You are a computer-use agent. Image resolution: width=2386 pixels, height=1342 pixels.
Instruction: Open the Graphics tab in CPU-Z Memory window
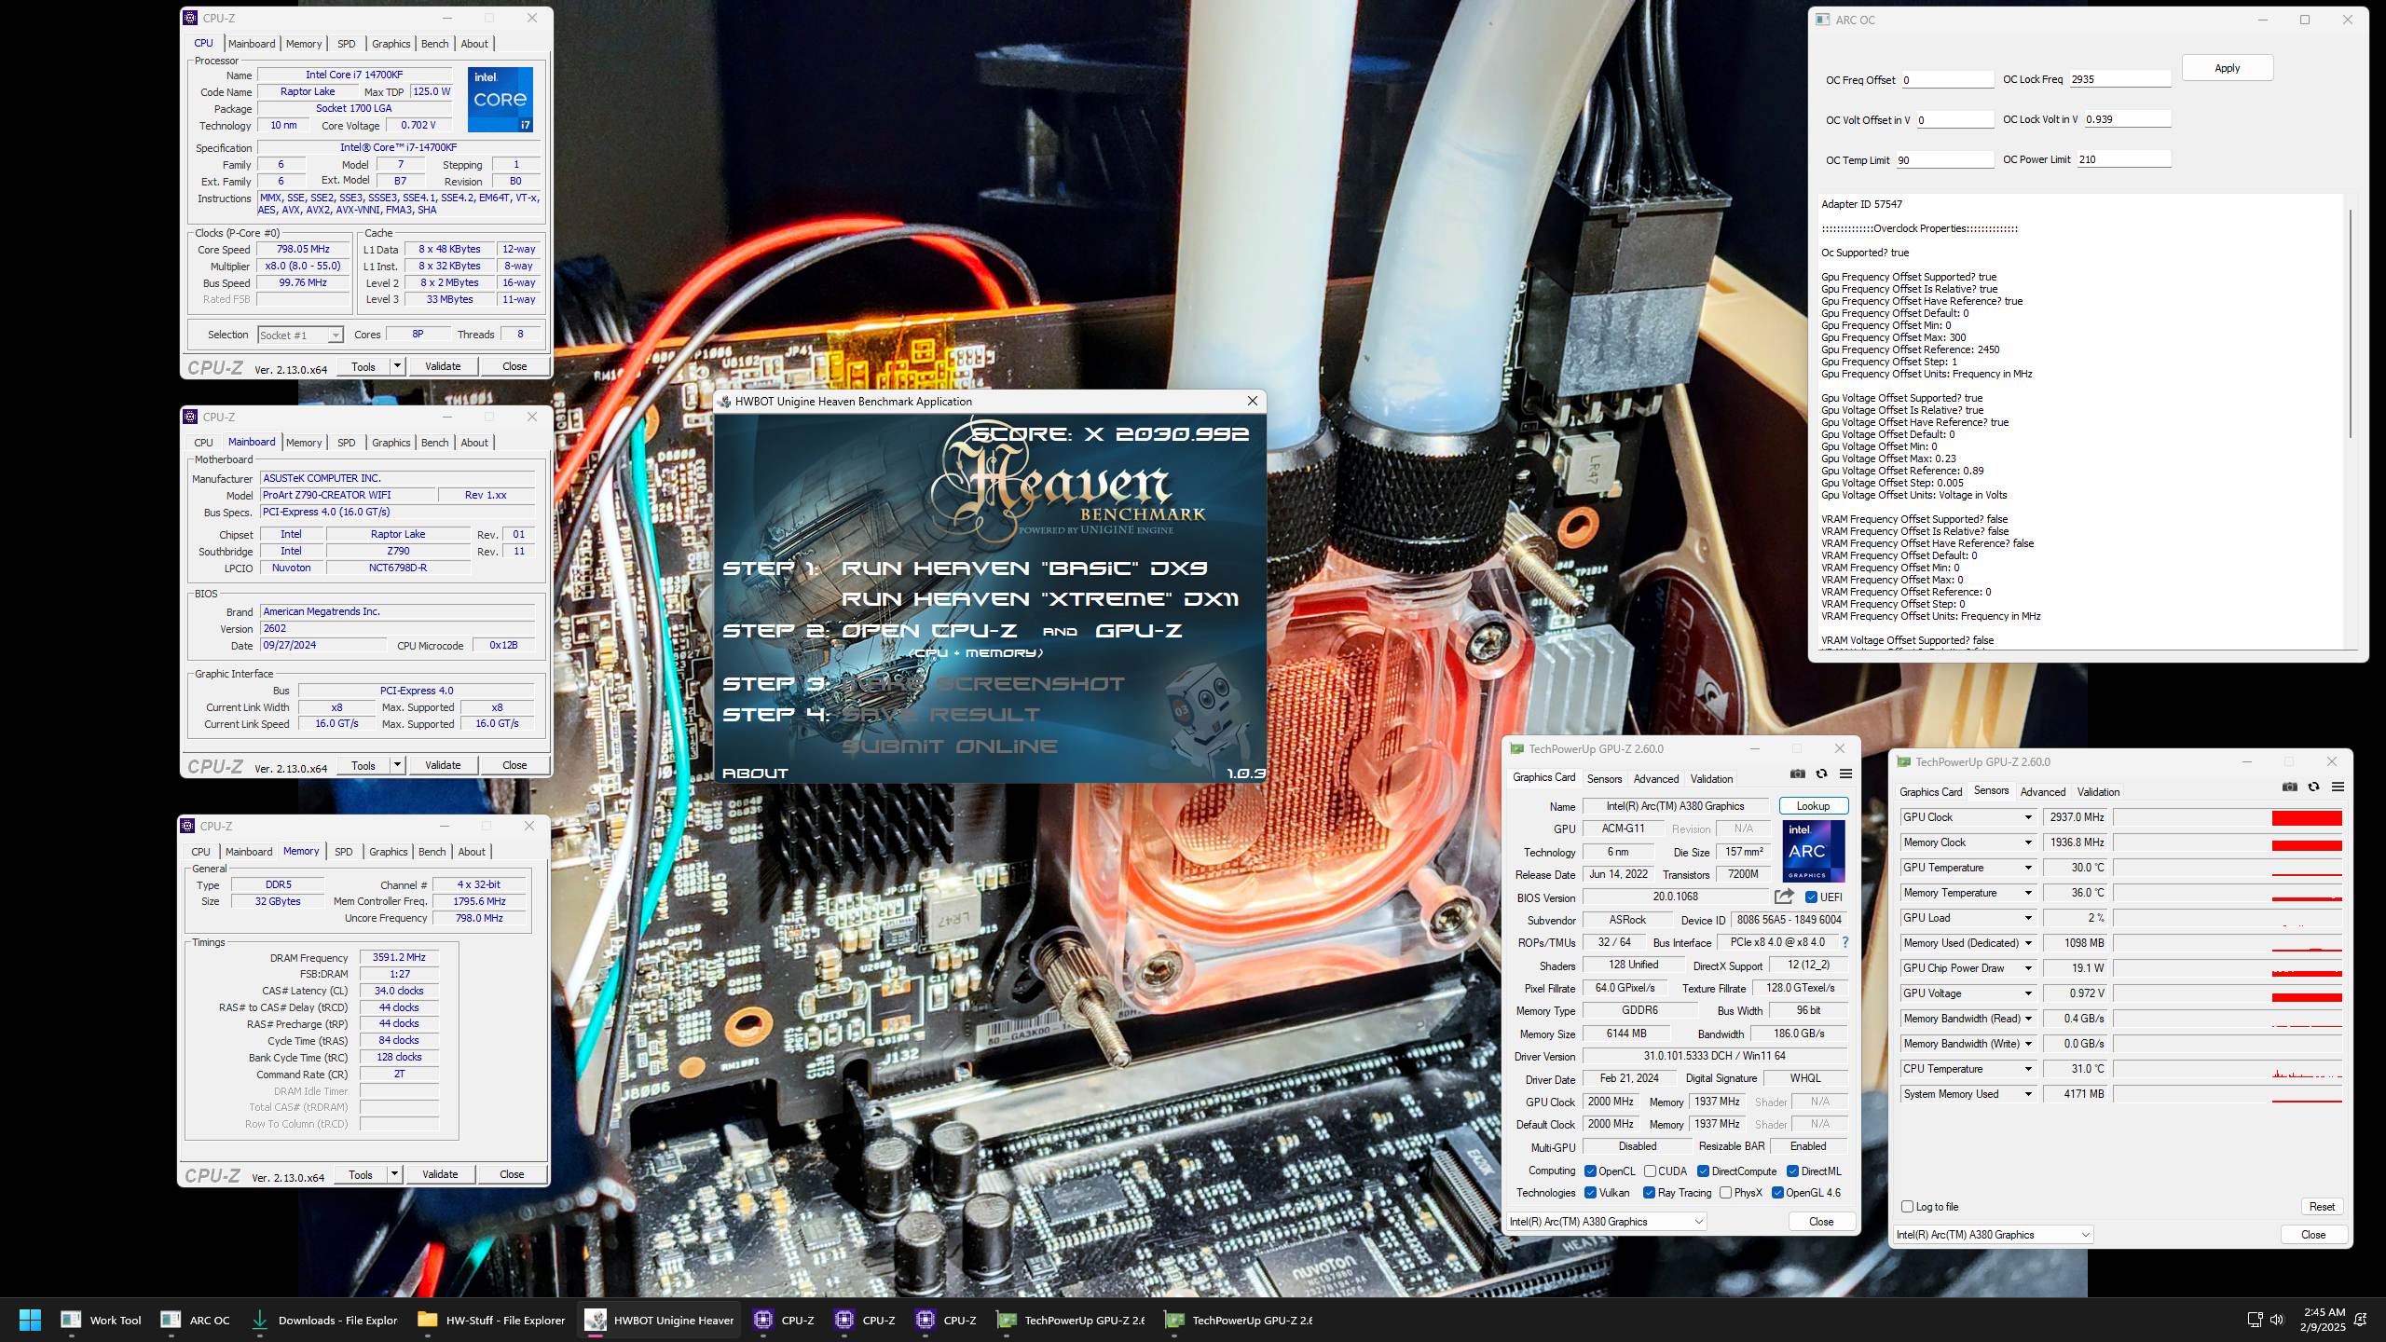click(388, 852)
